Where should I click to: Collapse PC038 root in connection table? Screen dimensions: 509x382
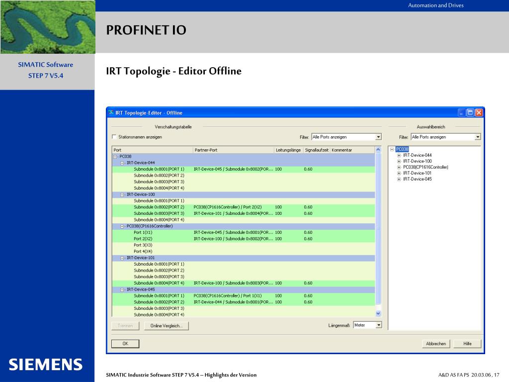(115, 156)
